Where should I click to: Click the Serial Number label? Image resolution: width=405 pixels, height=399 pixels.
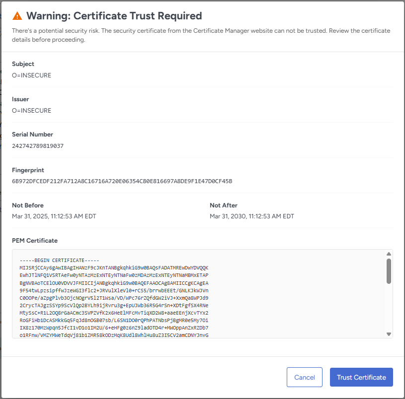(x=32, y=134)
